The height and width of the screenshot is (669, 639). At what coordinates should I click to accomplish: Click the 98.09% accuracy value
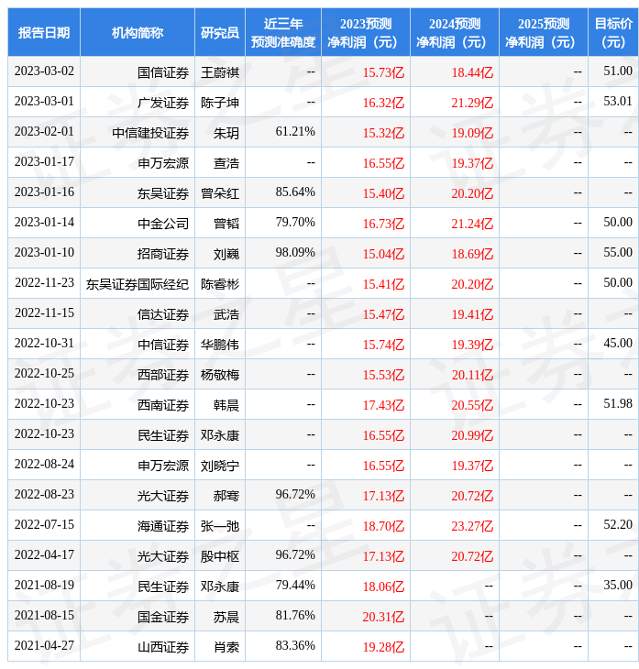pos(295,253)
